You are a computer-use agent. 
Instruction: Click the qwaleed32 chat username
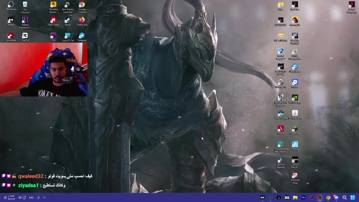31,176
